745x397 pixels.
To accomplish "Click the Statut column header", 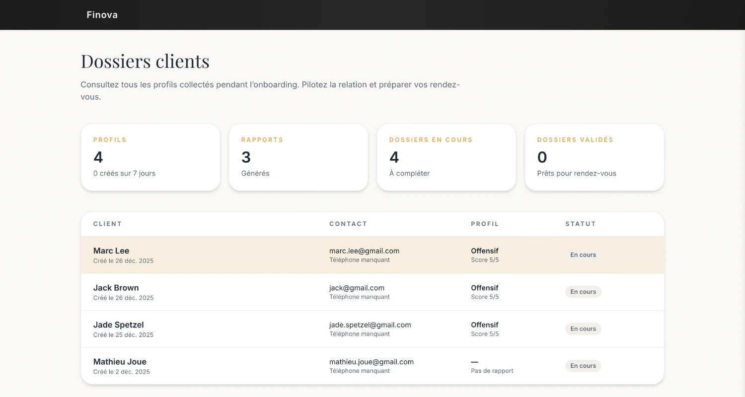I will pyautogui.click(x=580, y=224).
